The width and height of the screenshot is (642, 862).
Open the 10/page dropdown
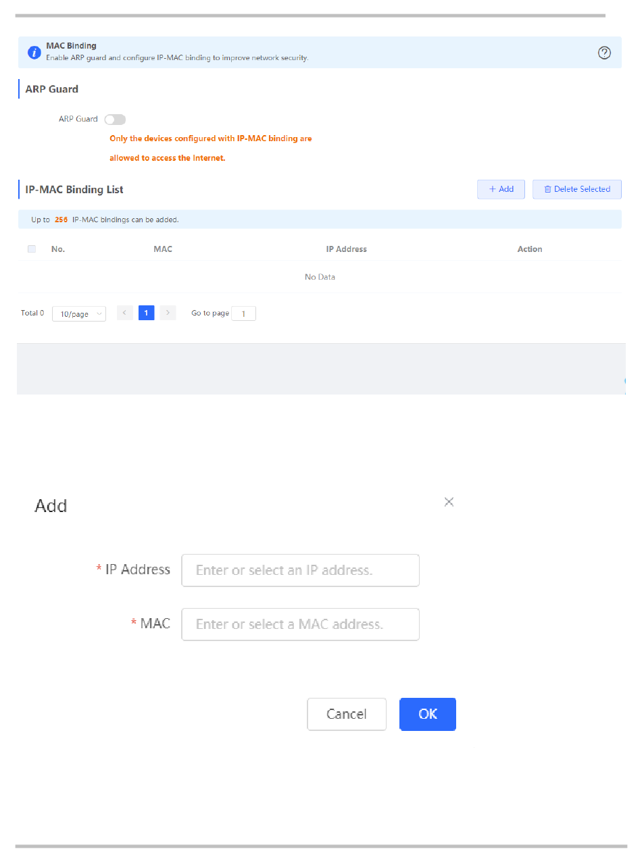[x=79, y=314]
